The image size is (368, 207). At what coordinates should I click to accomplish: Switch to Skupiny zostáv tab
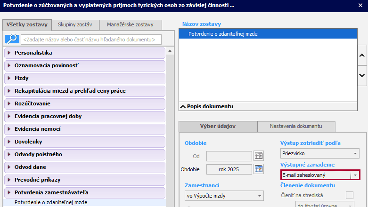[x=78, y=25]
